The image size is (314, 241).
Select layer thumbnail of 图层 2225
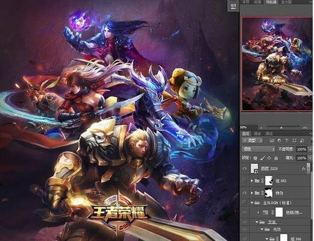click(254, 169)
